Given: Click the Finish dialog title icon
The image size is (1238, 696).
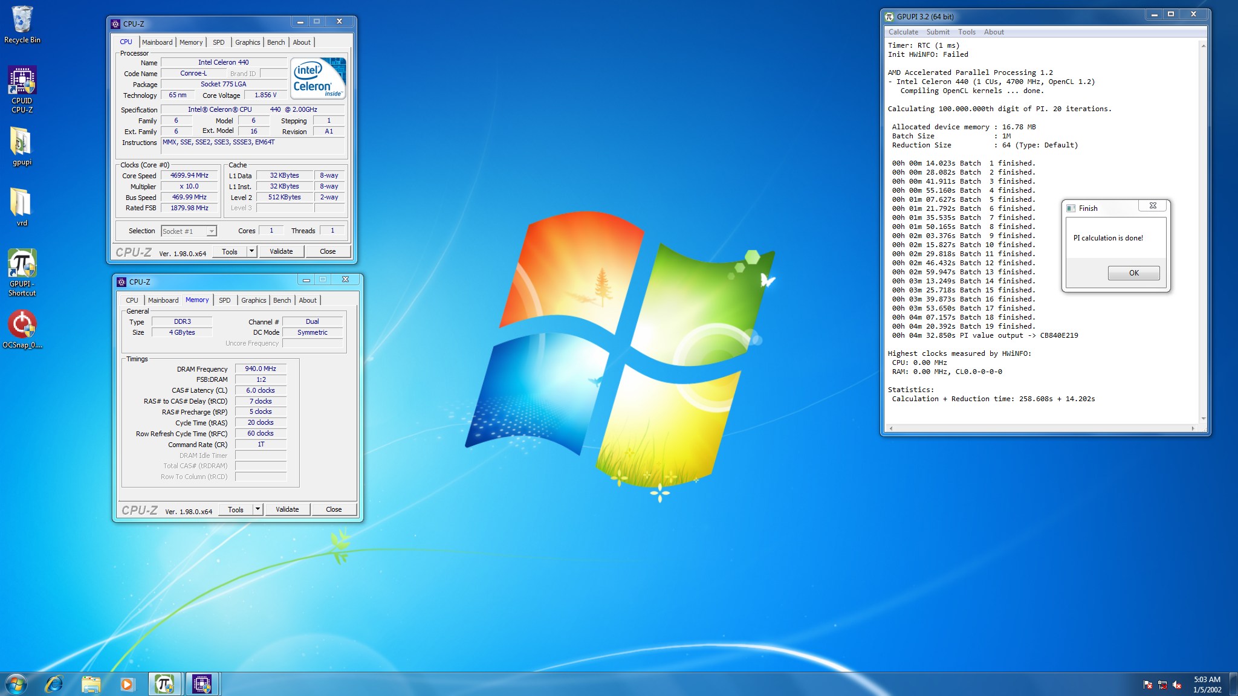Looking at the screenshot, I should [x=1071, y=208].
